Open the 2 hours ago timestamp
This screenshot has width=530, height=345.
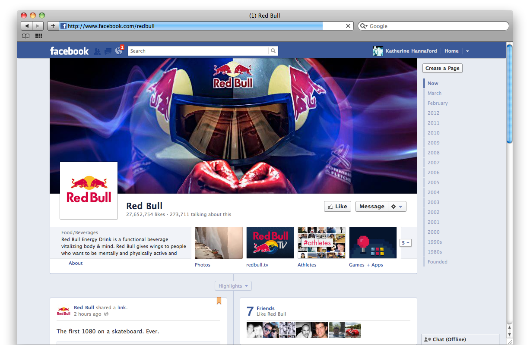point(88,314)
